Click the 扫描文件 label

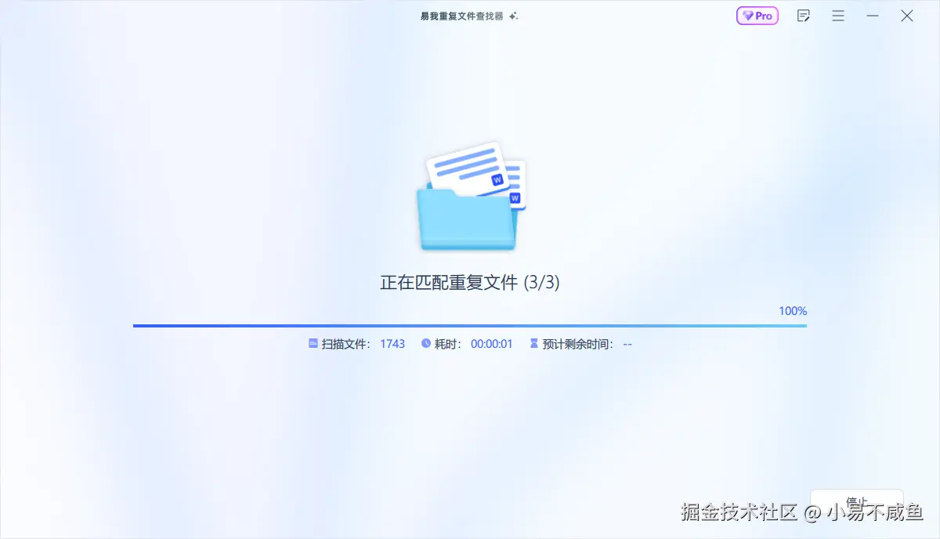(346, 344)
